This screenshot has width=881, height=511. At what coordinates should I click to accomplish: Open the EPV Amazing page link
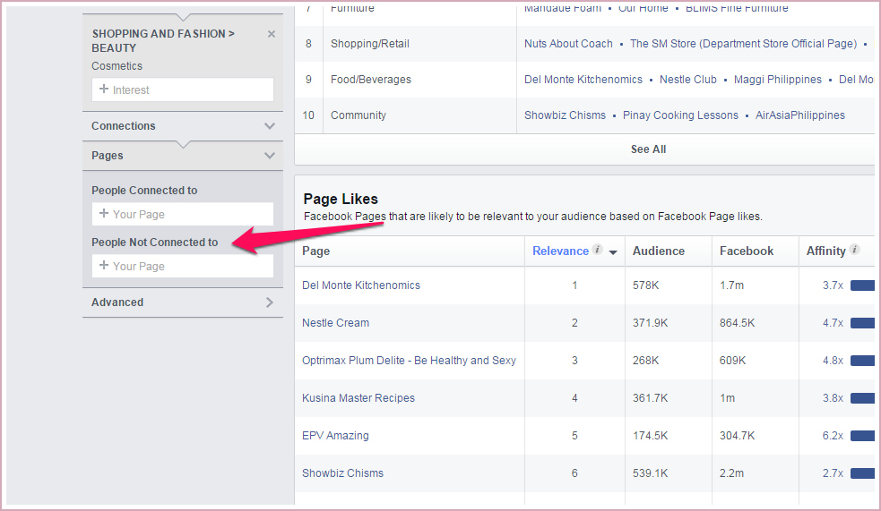pos(335,436)
